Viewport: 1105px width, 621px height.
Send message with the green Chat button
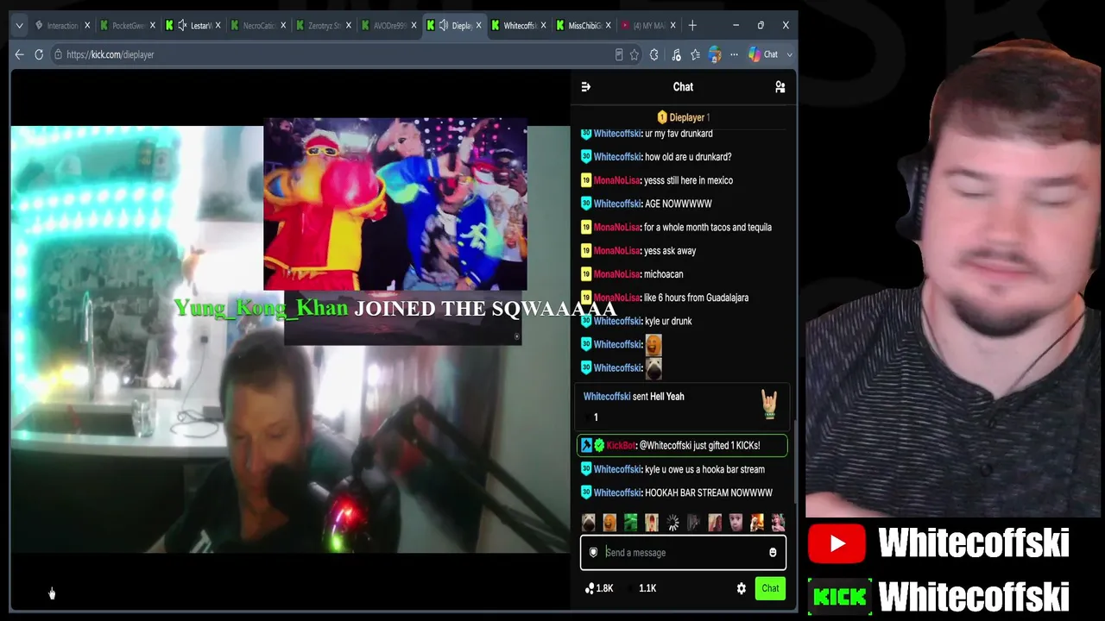click(x=770, y=588)
